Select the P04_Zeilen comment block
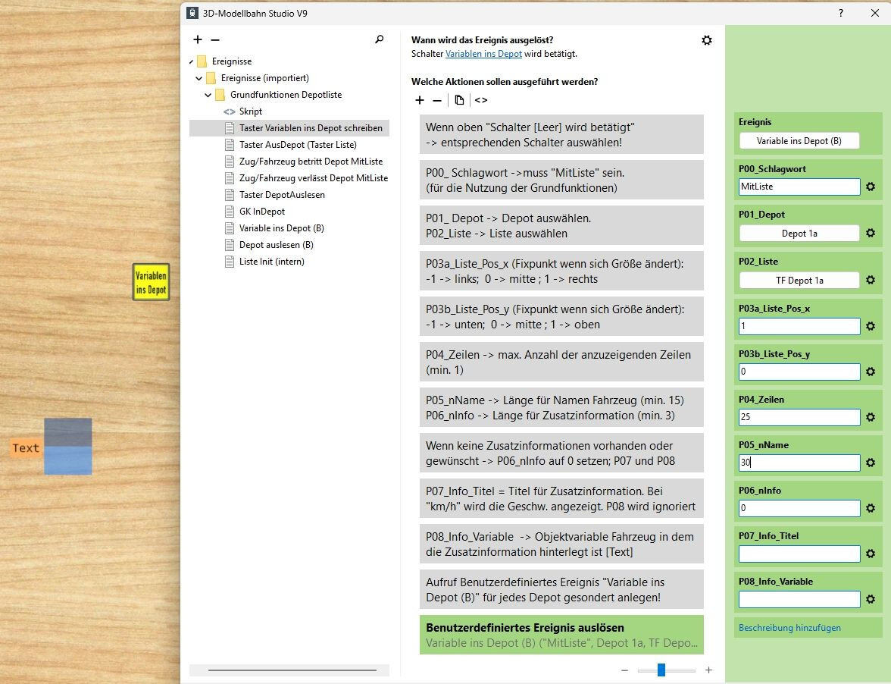Viewport: 891px width, 684px height. [561, 362]
